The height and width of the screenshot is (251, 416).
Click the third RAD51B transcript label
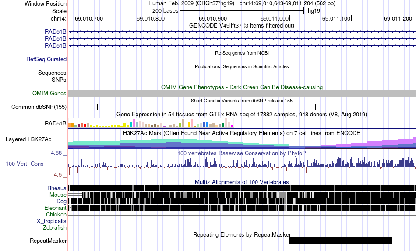[x=56, y=45]
